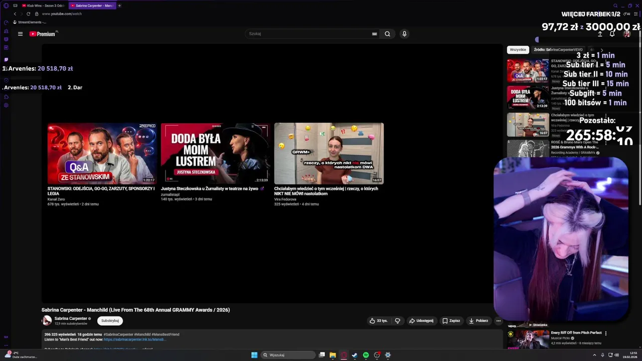
Task: Open Spotify from taskbar
Action: point(366,355)
